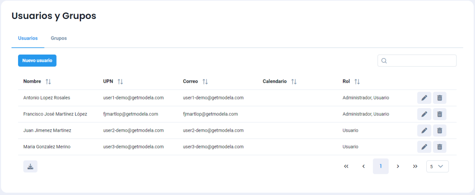Go to next page of users

click(x=398, y=166)
